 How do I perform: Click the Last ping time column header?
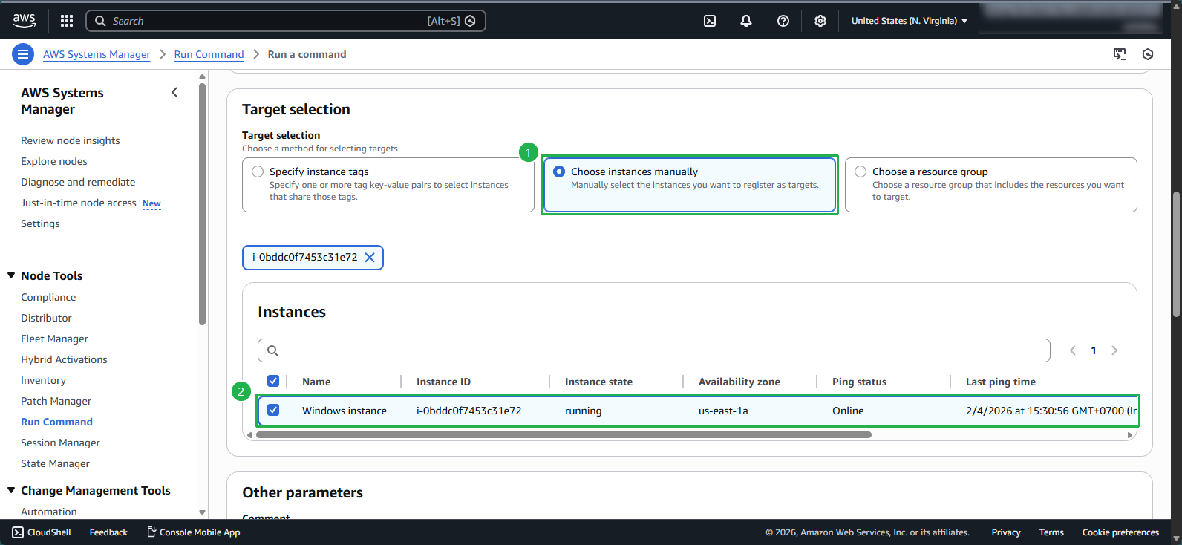(x=1001, y=382)
